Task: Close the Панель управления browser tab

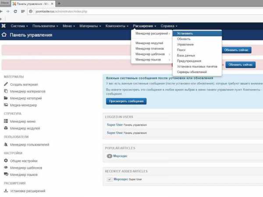Action: [x=52, y=3]
